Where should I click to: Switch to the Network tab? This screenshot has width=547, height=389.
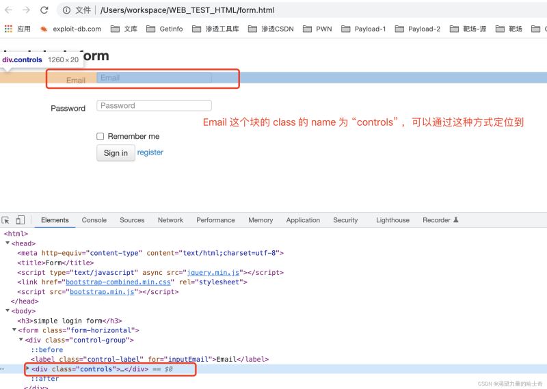170,220
